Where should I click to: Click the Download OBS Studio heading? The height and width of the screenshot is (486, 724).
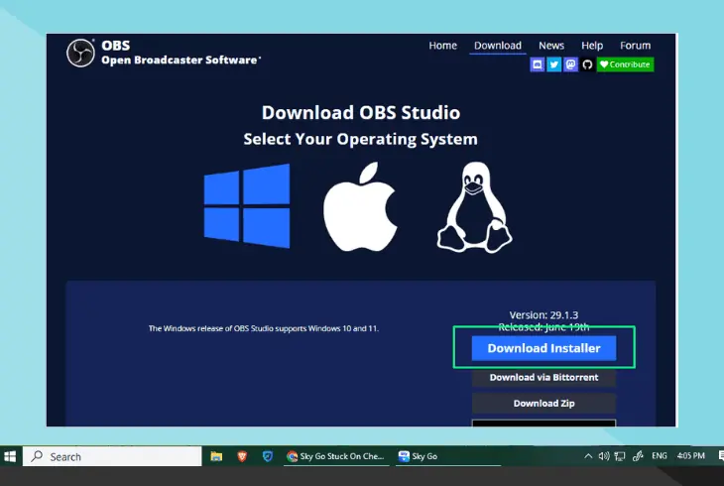361,113
